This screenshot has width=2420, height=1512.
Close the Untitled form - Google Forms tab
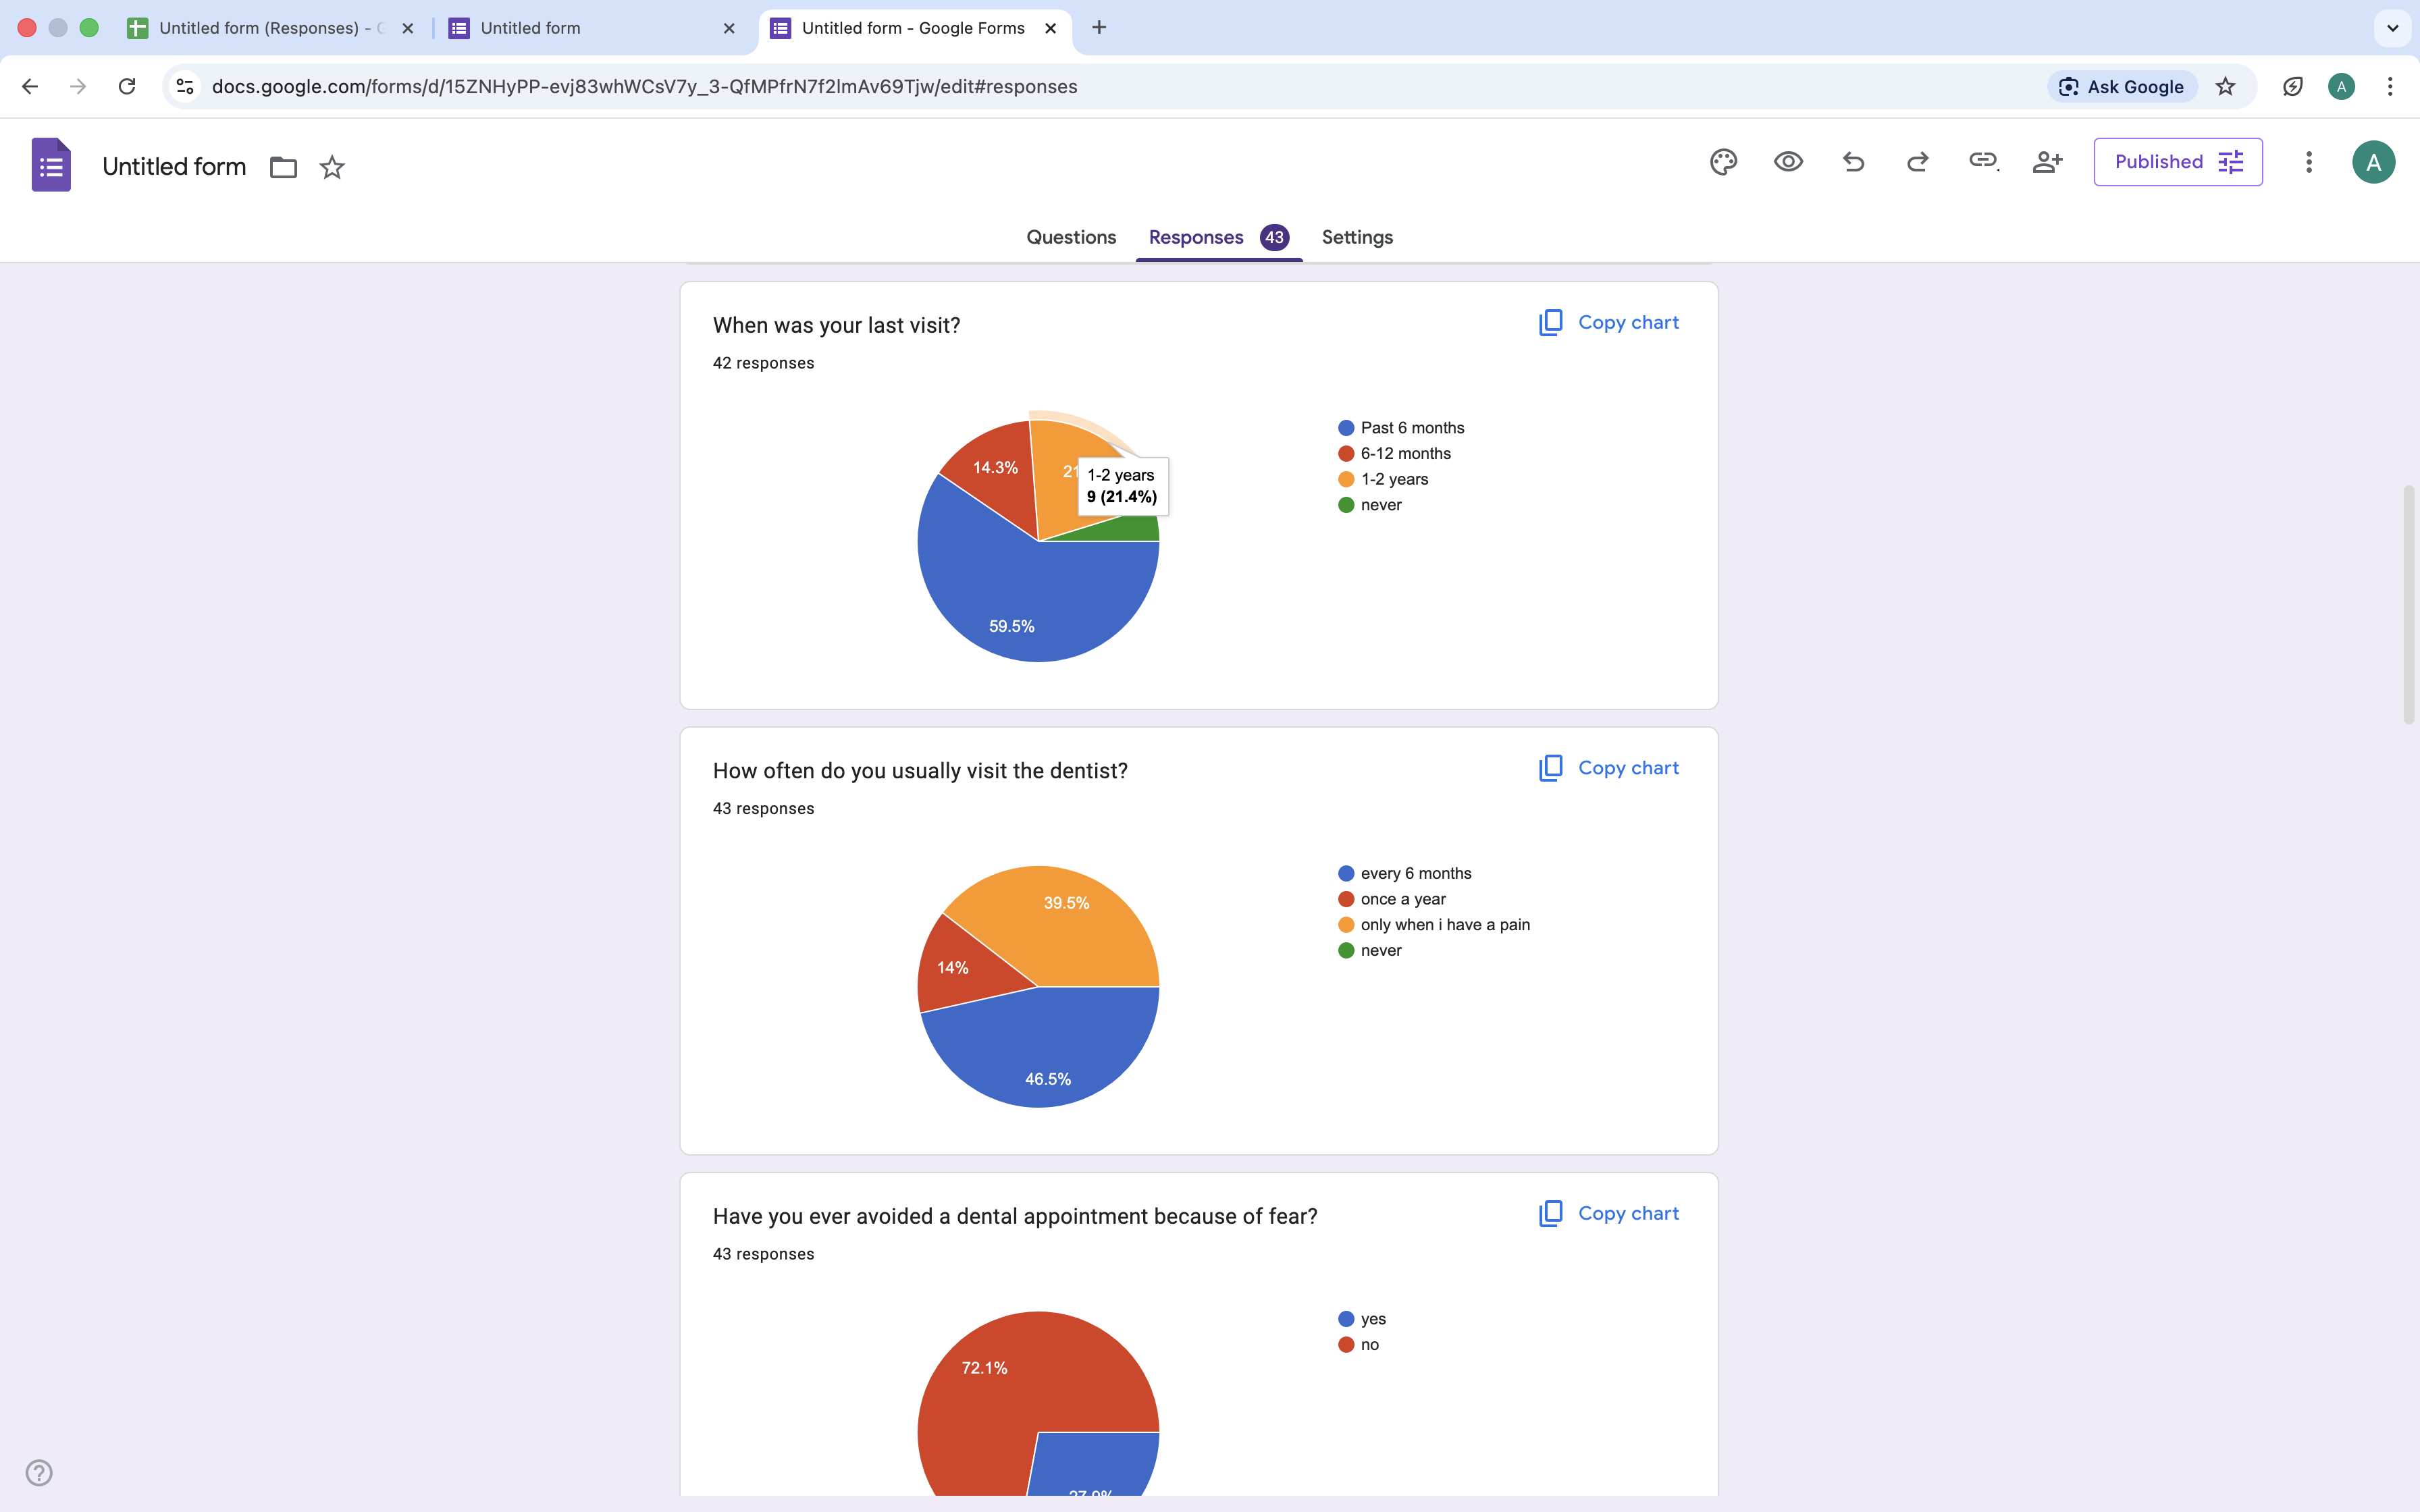coord(1050,28)
